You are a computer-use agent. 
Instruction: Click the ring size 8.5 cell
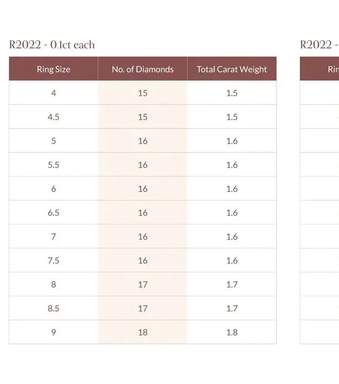54,308
